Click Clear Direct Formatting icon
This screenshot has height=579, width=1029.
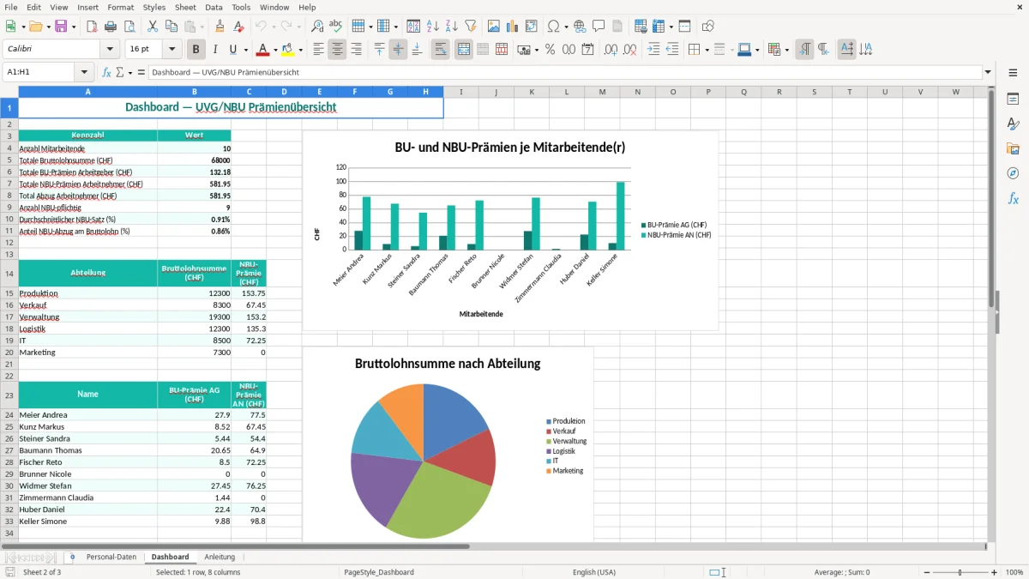coord(238,27)
